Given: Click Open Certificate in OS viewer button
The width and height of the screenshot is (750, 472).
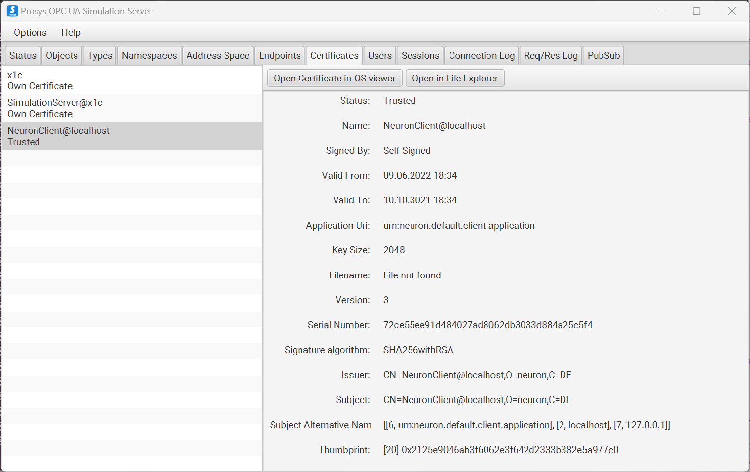Looking at the screenshot, I should click(x=335, y=78).
